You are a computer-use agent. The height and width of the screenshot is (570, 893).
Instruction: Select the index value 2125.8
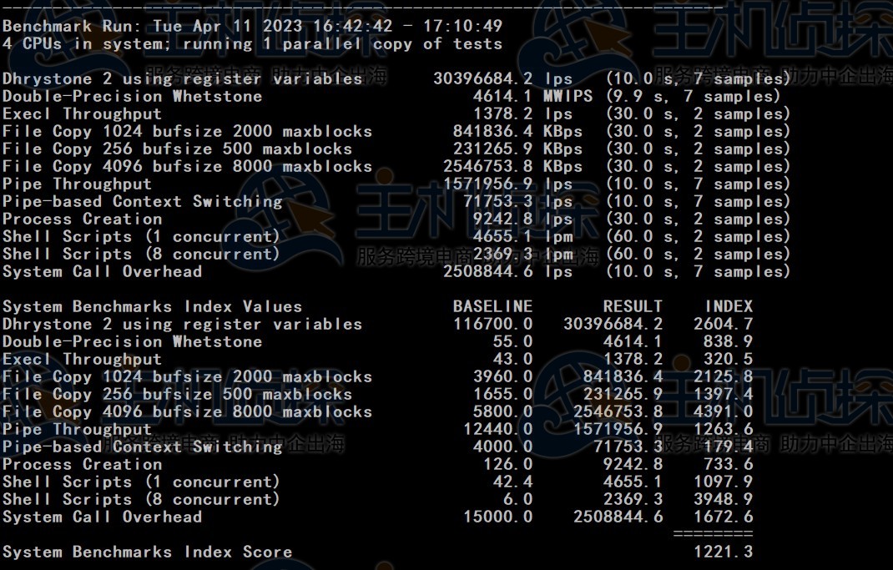coord(724,377)
